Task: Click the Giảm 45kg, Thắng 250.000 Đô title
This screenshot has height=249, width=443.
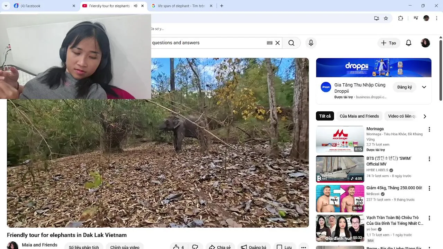Action: pyautogui.click(x=394, y=188)
